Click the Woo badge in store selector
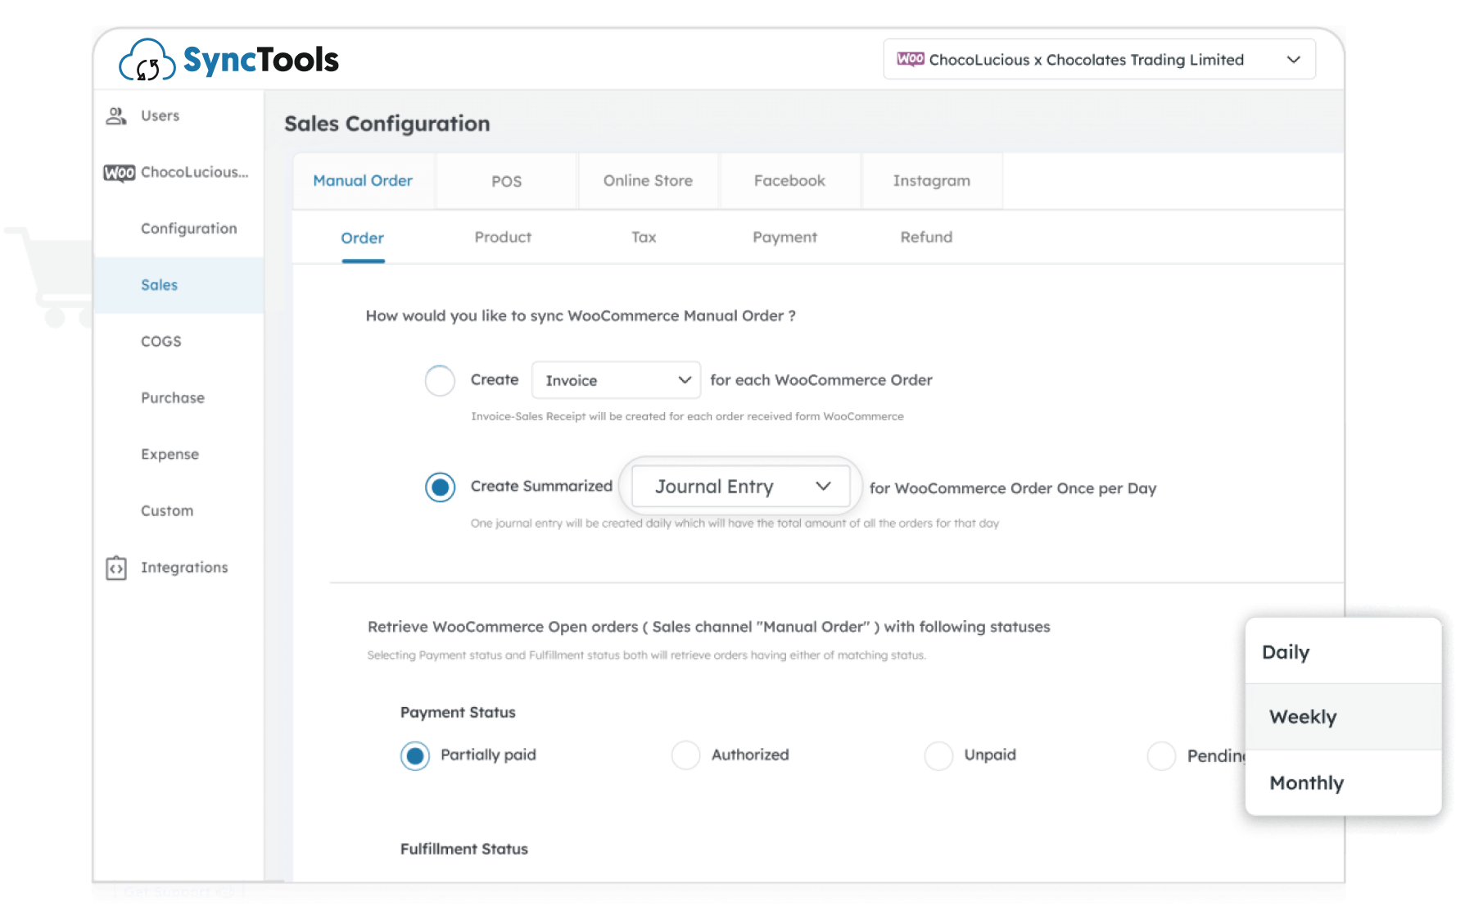This screenshot has height=911, width=1474. click(x=911, y=60)
